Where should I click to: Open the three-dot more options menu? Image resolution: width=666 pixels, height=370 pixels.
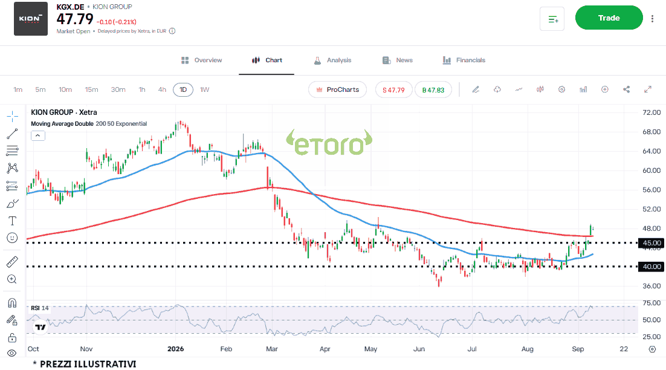tap(653, 18)
